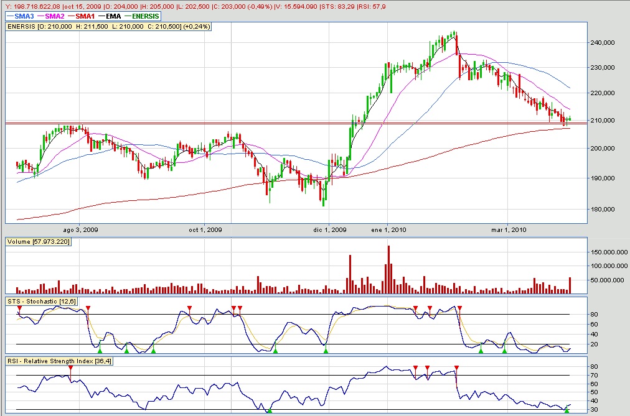The width and height of the screenshot is (630, 416).
Task: Click the RSI green buy marker at chart's right end
Action: tap(567, 411)
